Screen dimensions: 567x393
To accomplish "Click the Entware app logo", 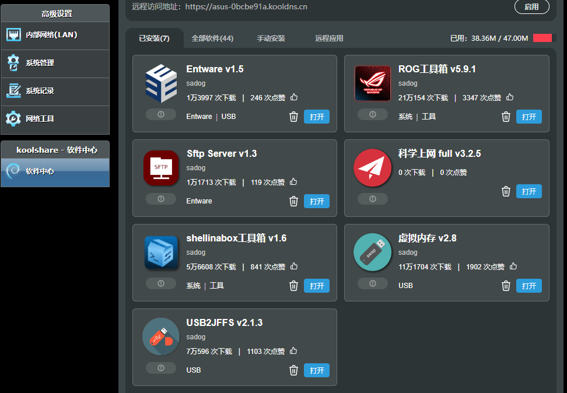I will coord(161,83).
